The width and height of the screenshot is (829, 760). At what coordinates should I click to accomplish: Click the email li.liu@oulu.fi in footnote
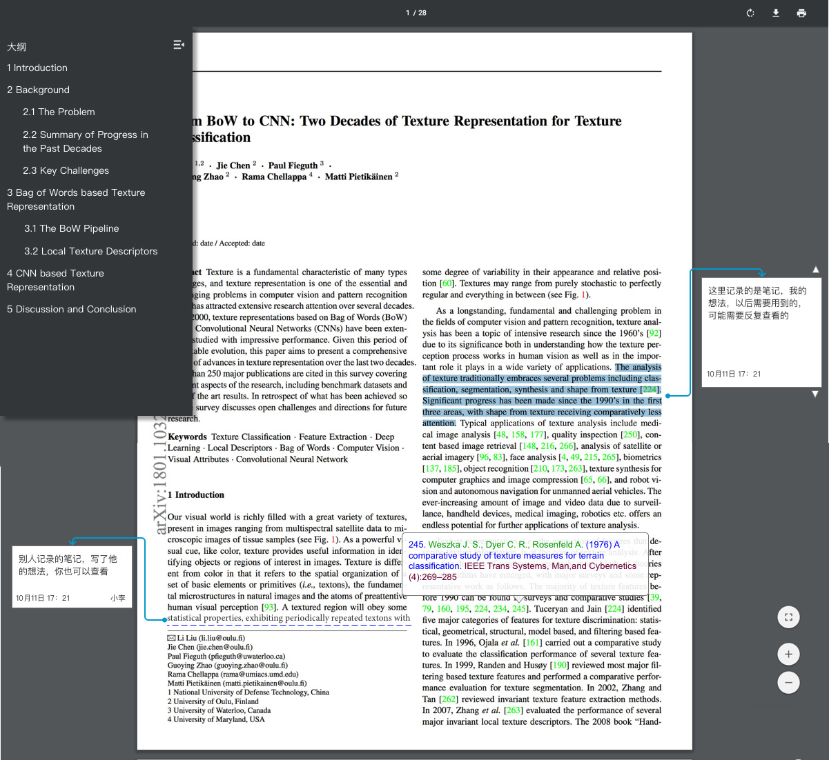click(221, 639)
